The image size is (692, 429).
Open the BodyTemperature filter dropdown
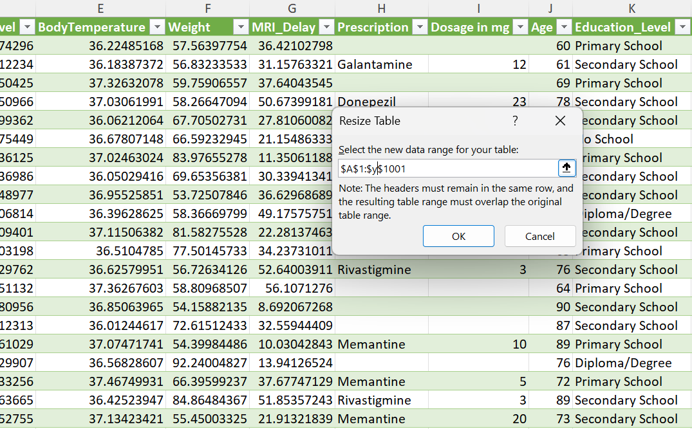click(x=157, y=27)
